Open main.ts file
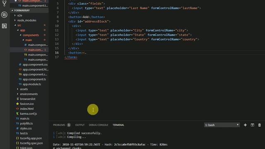Image resolution: width=265 pixels, height=149 pixels. click(29, 118)
